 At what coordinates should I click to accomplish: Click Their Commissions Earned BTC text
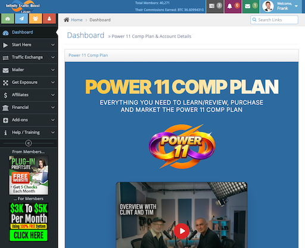tap(169, 10)
